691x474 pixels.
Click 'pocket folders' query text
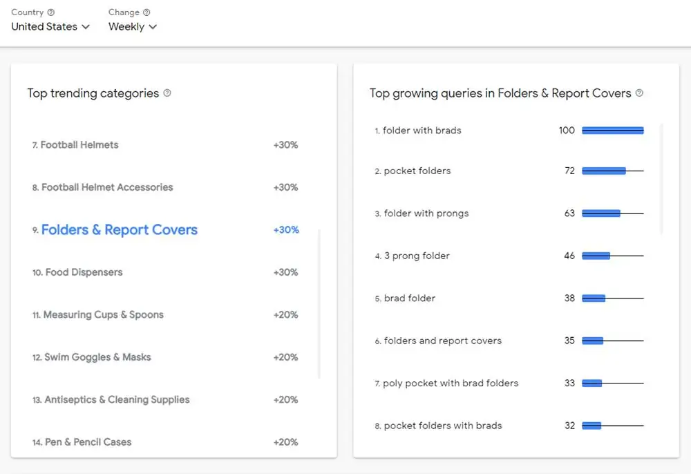point(417,171)
